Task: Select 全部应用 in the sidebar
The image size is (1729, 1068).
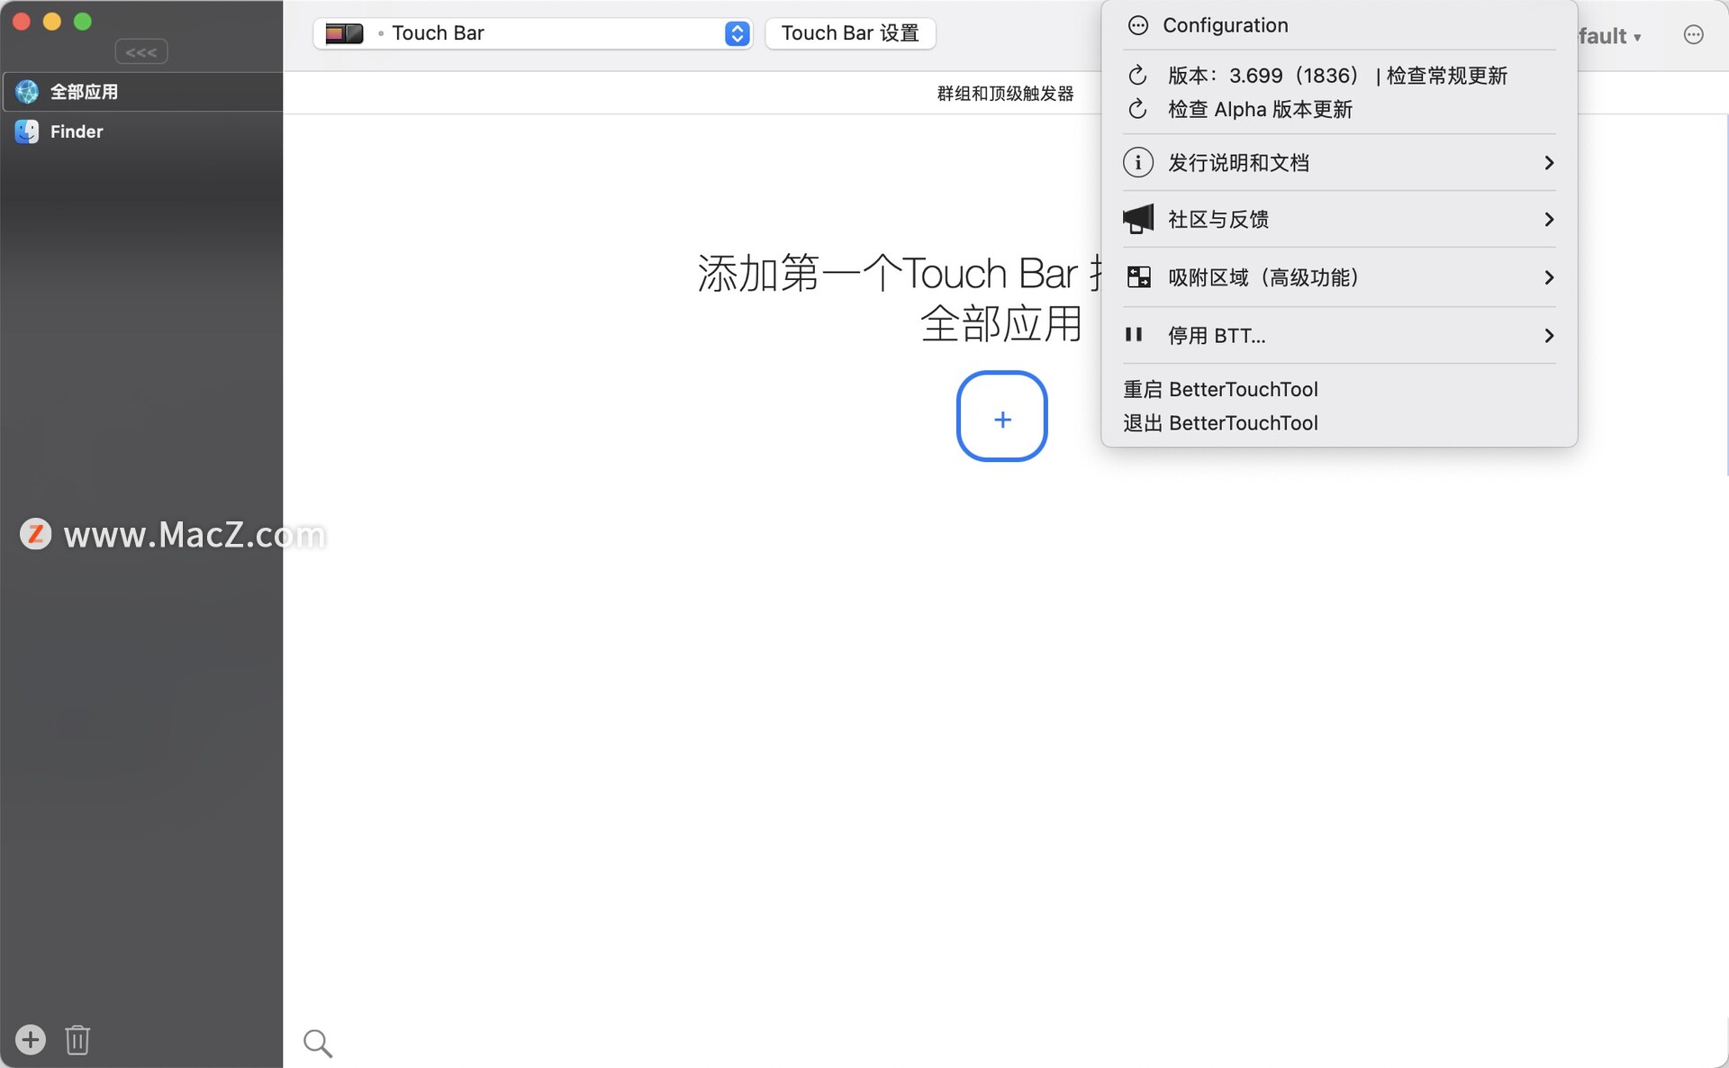Action: (141, 92)
